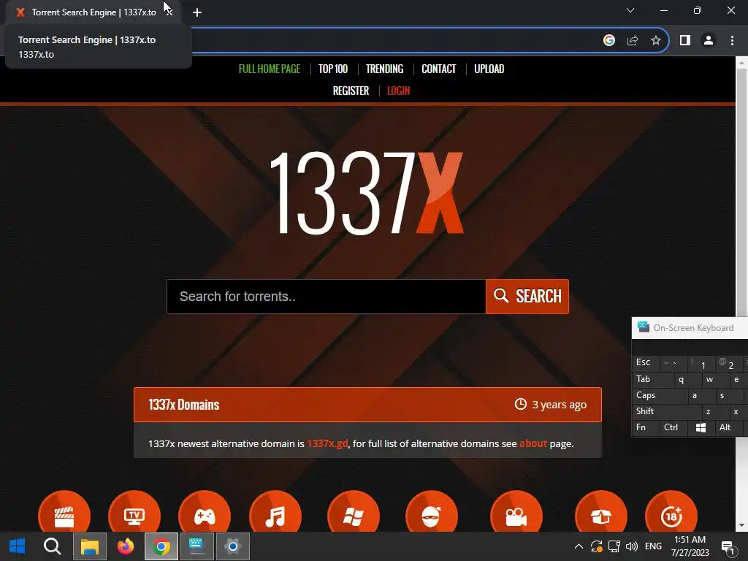Viewport: 748px width, 561px height.
Task: Click Windows key on On-Screen Keyboard
Action: coord(701,427)
